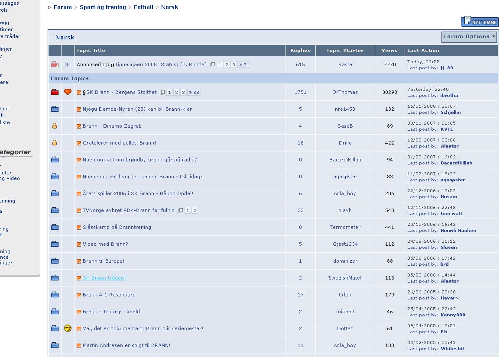Screen dimensions: 503x357
Task: Open the Slåsskamp på Branntrening topic
Action: click(117, 227)
